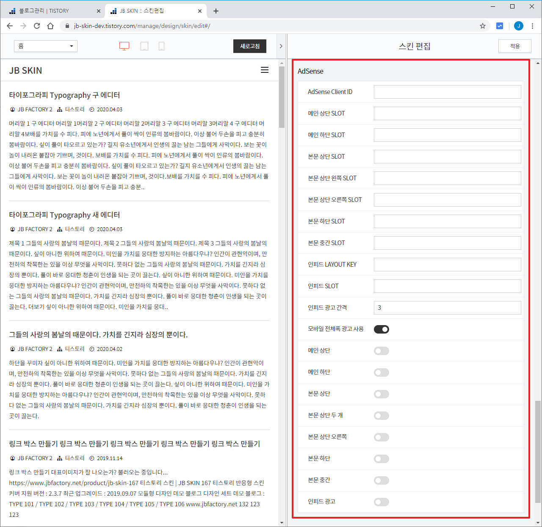542x527 pixels.
Task: Switch to the JB SKIN 스킨편집 tab
Action: (155, 11)
